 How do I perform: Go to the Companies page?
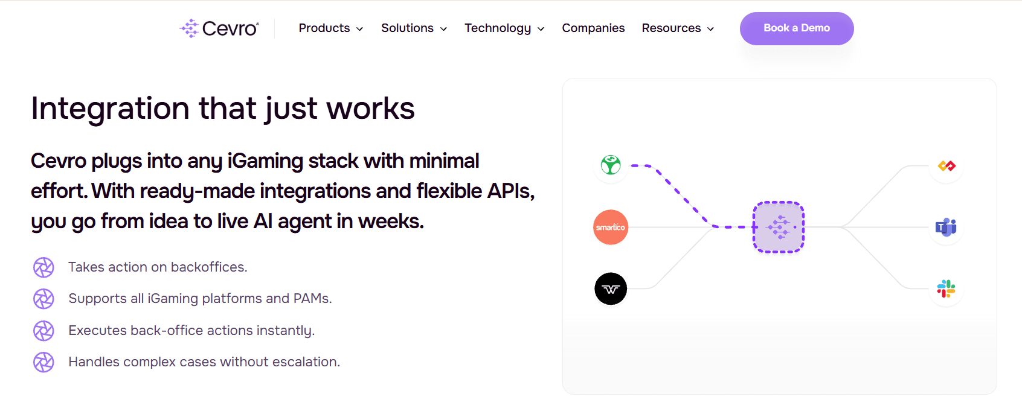pos(593,28)
